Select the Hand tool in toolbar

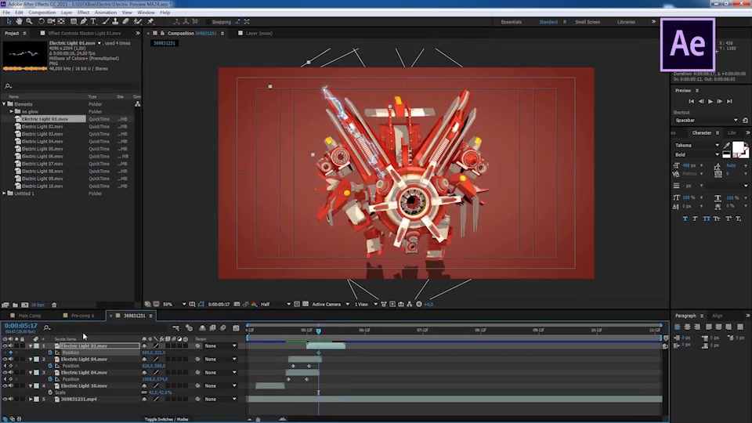coord(19,22)
